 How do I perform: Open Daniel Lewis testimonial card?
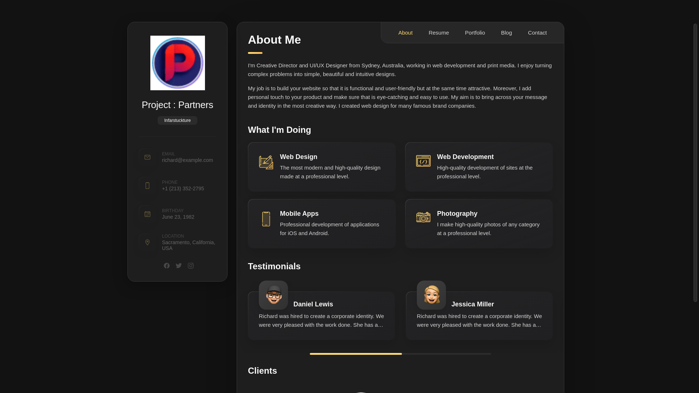point(321,316)
